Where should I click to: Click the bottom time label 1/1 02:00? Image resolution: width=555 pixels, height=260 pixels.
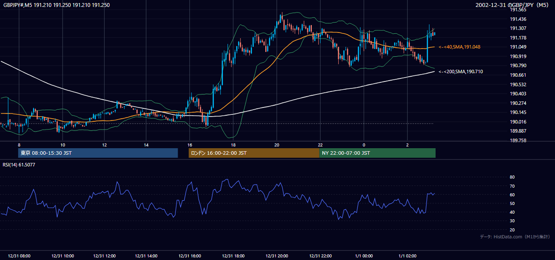pyautogui.click(x=407, y=256)
